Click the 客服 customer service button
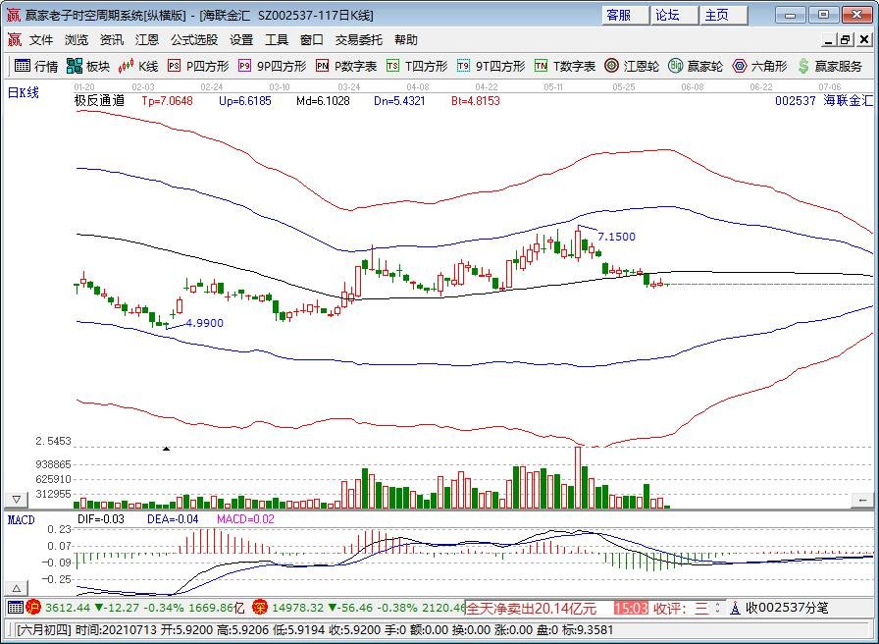Image resolution: width=879 pixels, height=644 pixels. point(625,15)
